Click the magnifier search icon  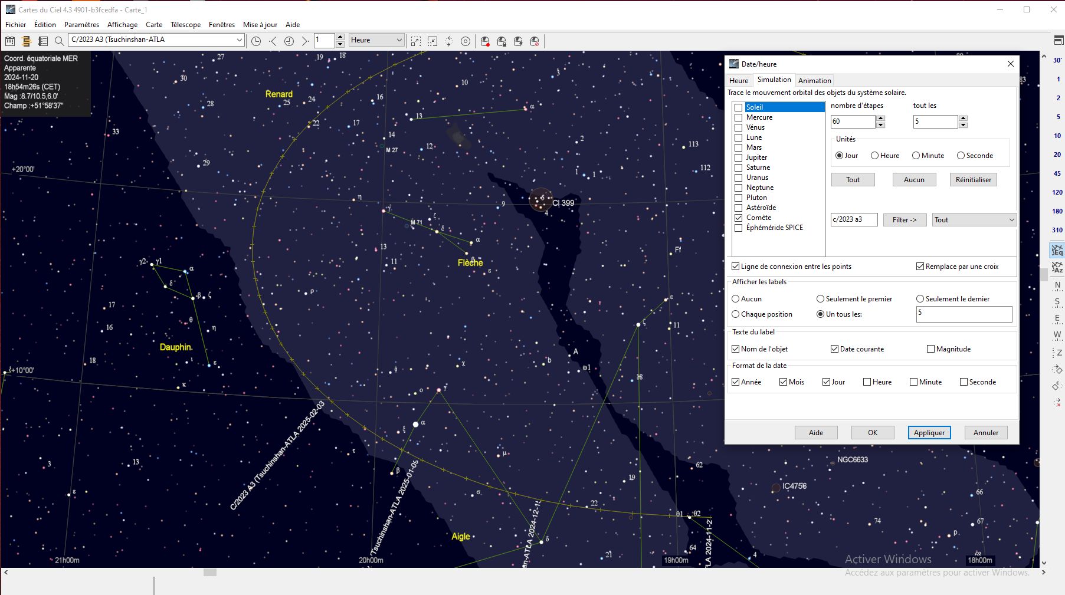pos(59,41)
